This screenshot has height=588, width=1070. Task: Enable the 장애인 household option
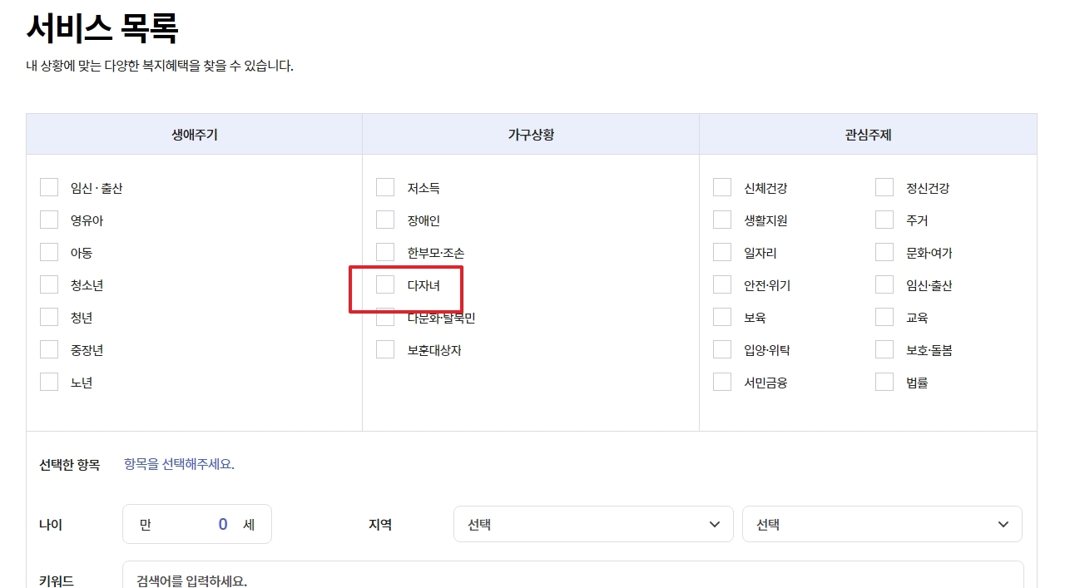click(x=385, y=220)
